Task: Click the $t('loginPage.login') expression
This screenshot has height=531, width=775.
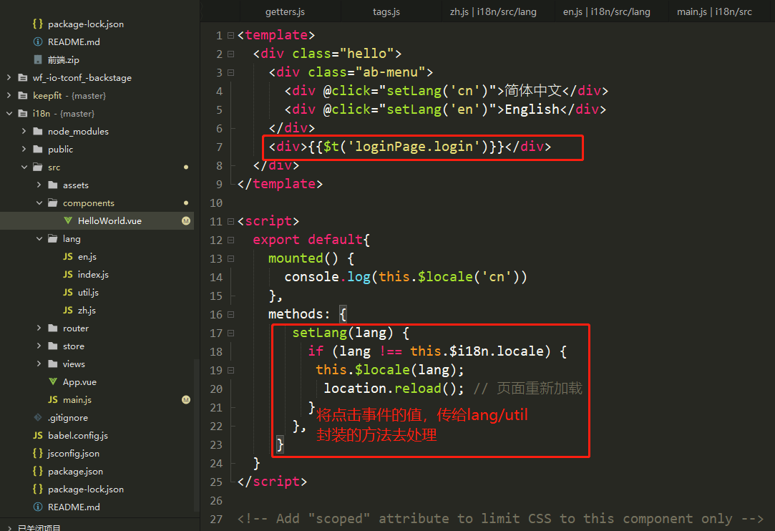Action: pos(406,146)
